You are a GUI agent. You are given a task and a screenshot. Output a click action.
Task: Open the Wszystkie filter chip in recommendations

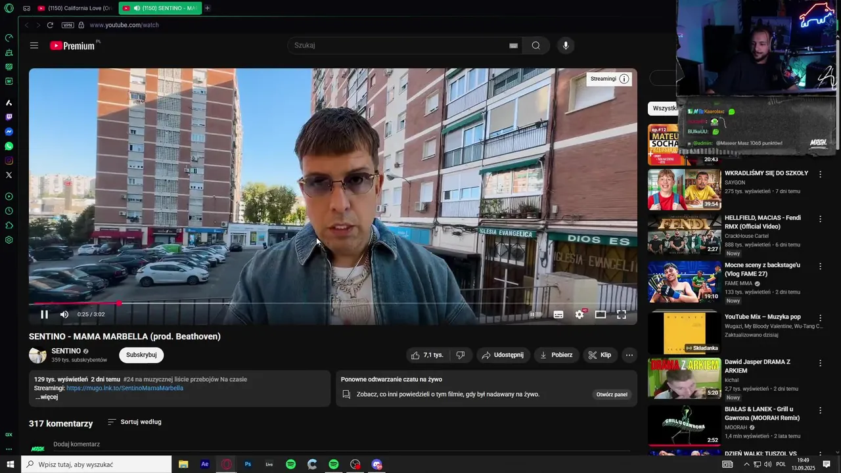point(664,108)
